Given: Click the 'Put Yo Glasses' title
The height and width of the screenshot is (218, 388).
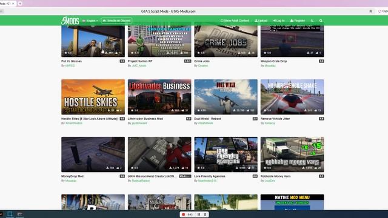Looking at the screenshot, I should coord(72,61).
